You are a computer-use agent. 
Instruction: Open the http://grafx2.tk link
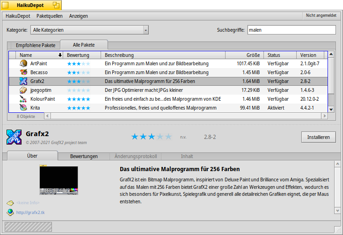click(x=30, y=212)
